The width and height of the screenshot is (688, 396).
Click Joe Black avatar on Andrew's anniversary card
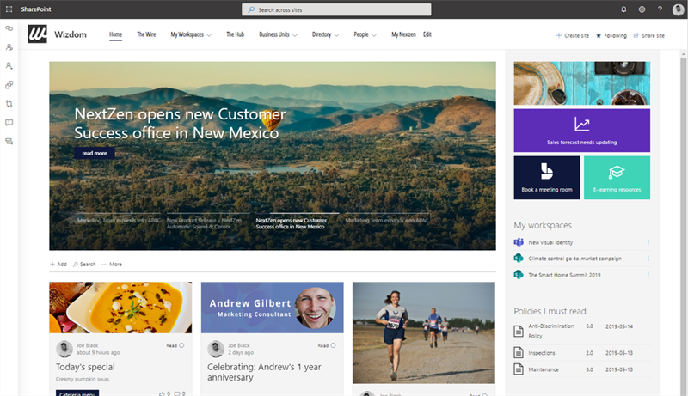(x=216, y=349)
